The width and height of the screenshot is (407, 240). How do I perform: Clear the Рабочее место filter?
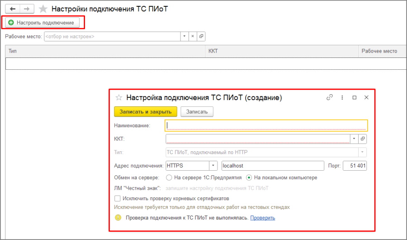point(193,36)
